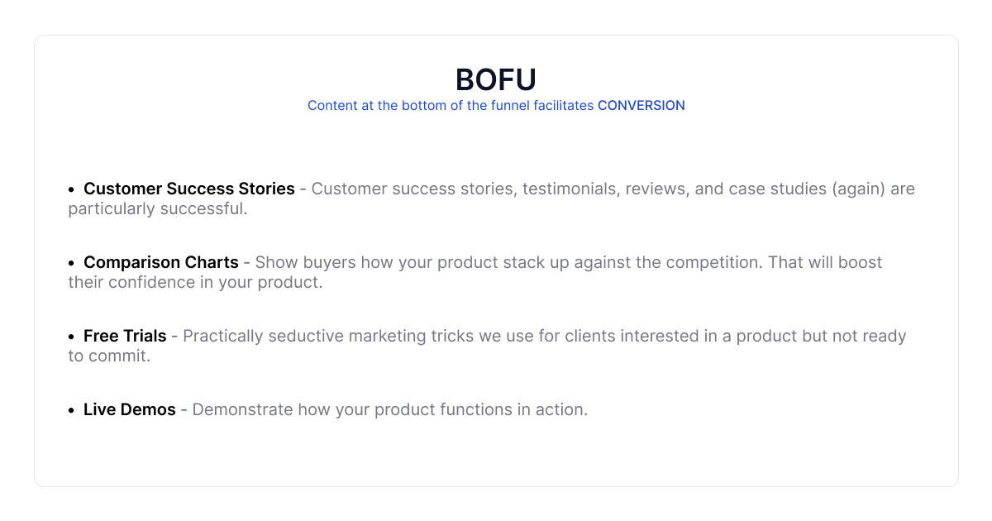992x521 pixels.
Task: Click the bullet before Customer Success Stories
Action: [x=72, y=189]
